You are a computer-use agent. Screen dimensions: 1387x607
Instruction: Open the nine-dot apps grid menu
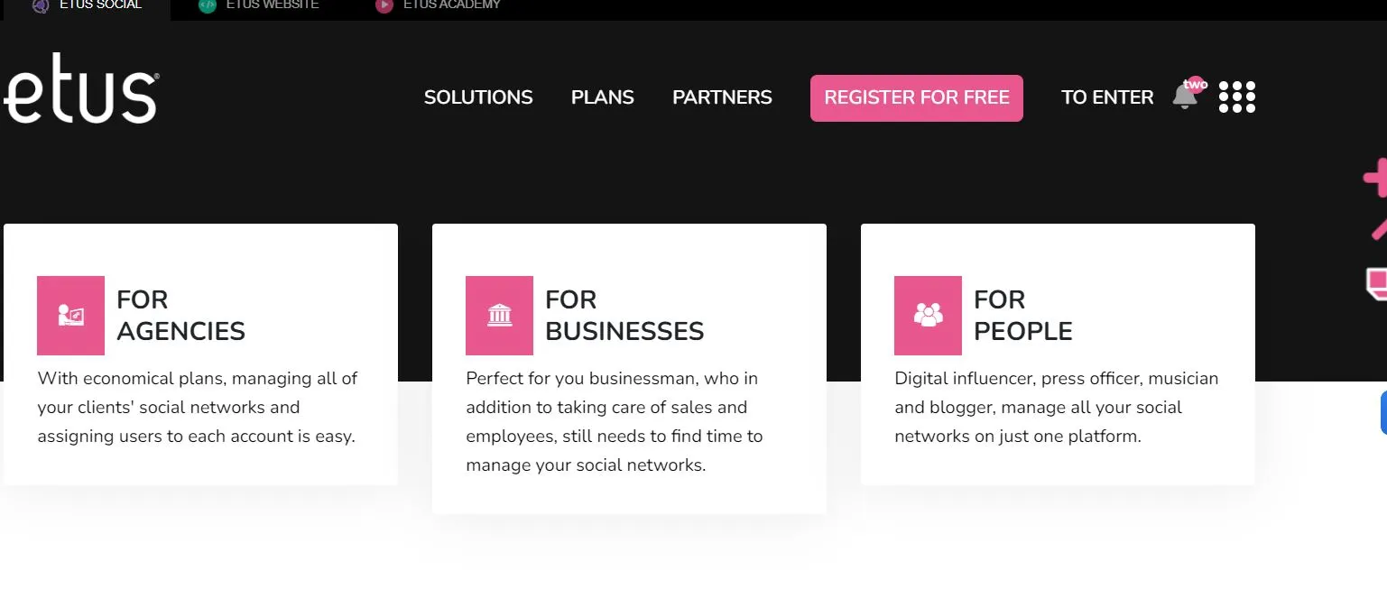pyautogui.click(x=1236, y=97)
